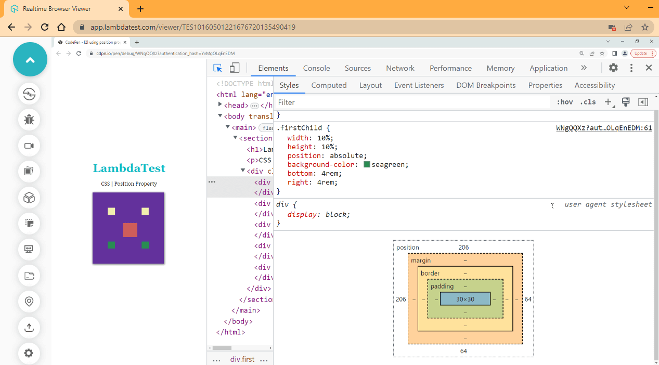Switch to the Console tab

click(x=316, y=68)
